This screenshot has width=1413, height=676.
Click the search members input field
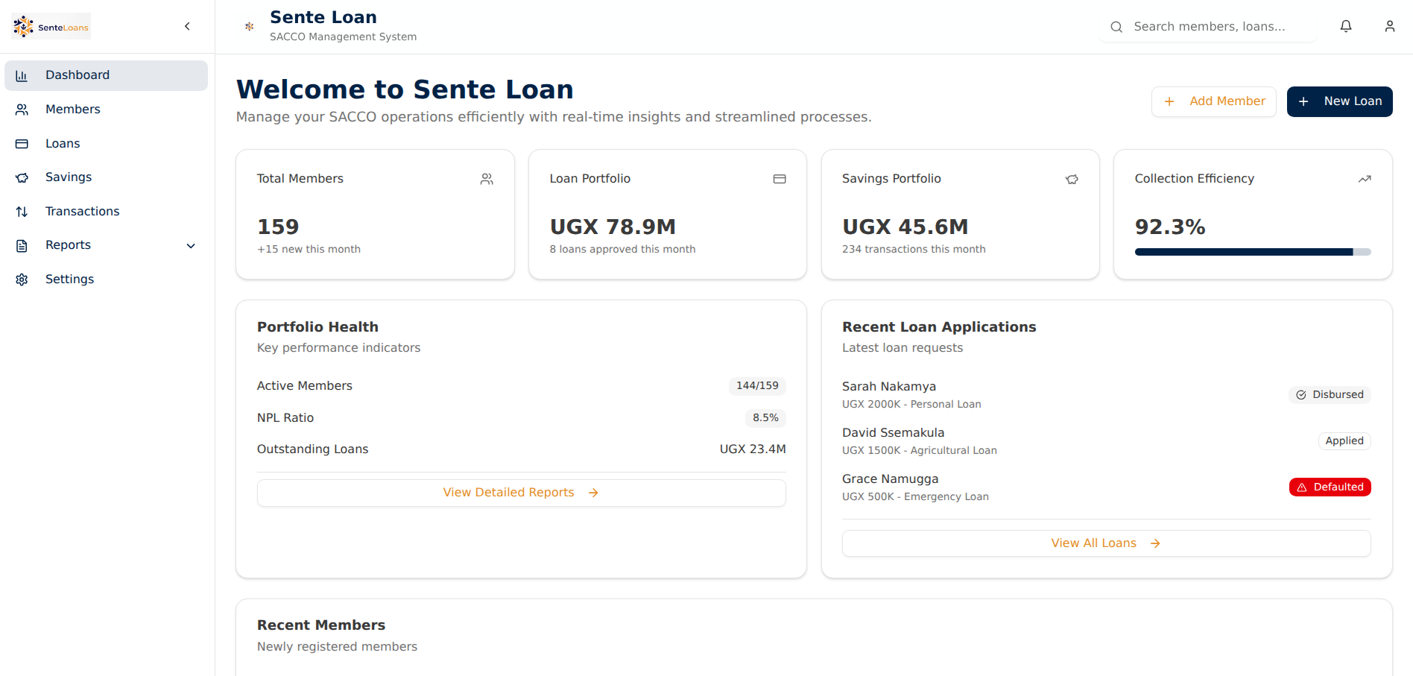(x=1209, y=26)
